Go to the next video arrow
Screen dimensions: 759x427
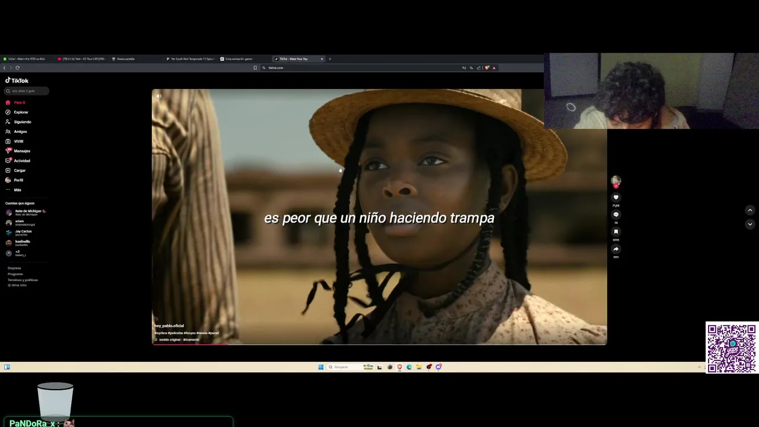(x=750, y=224)
